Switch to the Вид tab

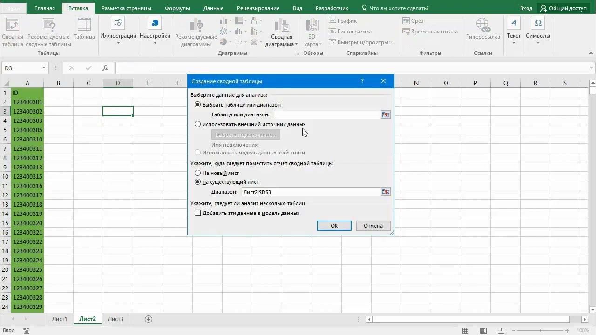click(298, 8)
